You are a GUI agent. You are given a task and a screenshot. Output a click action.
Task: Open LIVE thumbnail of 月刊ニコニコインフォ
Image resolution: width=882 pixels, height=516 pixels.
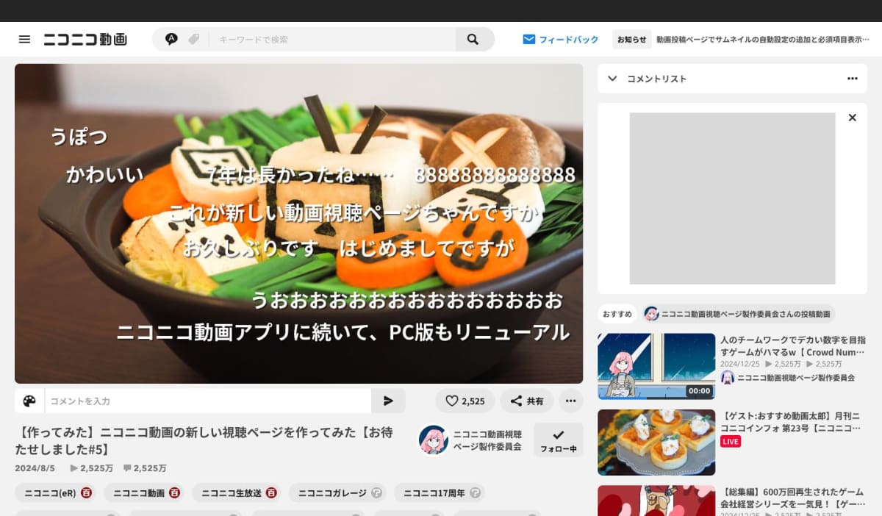[656, 442]
